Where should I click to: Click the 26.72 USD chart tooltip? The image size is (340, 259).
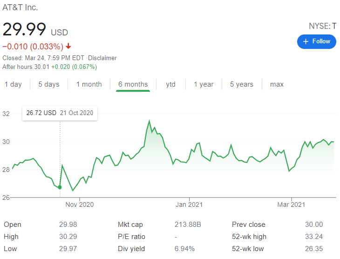click(60, 113)
